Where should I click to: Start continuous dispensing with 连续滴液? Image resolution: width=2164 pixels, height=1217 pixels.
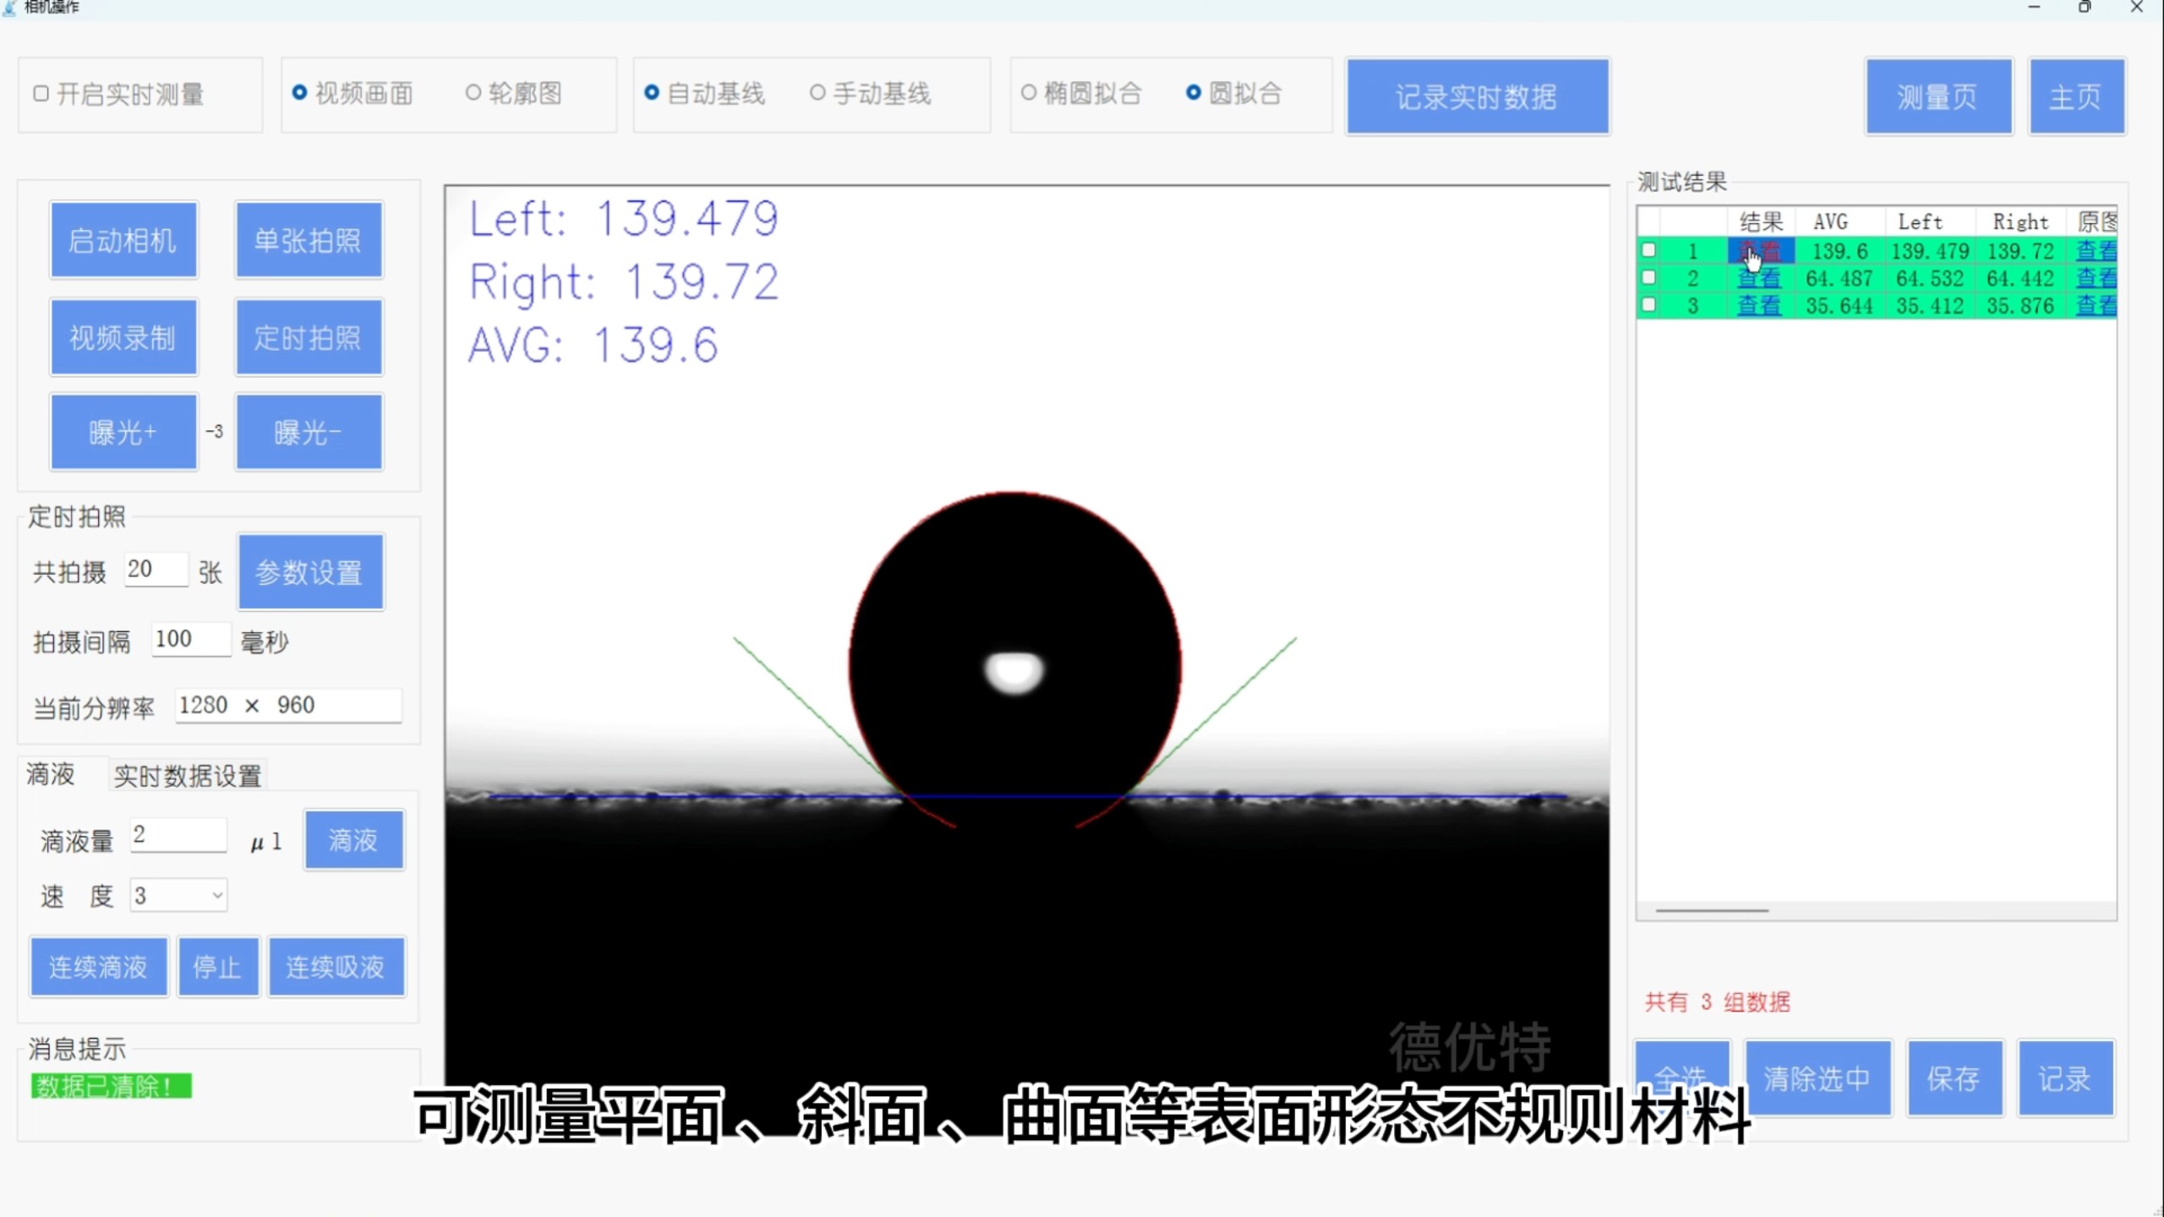[x=98, y=966]
